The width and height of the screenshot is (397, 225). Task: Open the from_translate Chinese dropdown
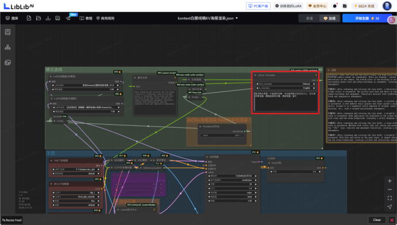pos(286,84)
